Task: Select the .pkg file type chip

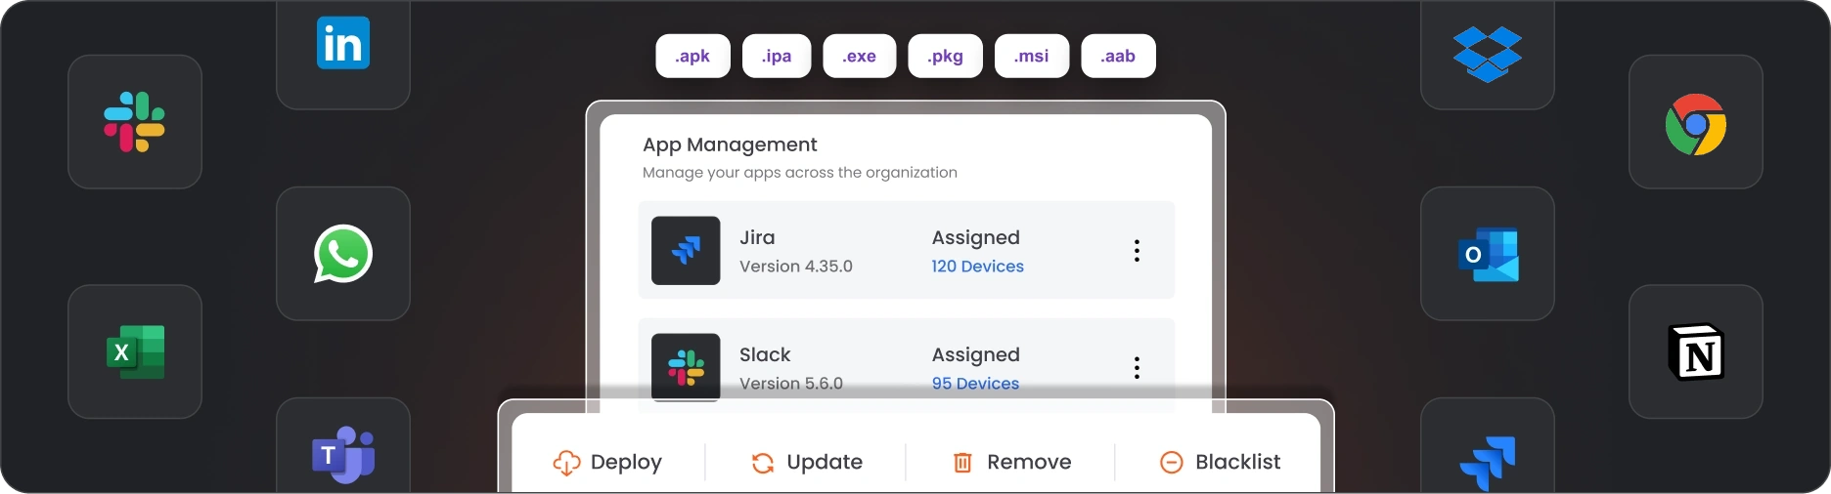Action: click(946, 56)
